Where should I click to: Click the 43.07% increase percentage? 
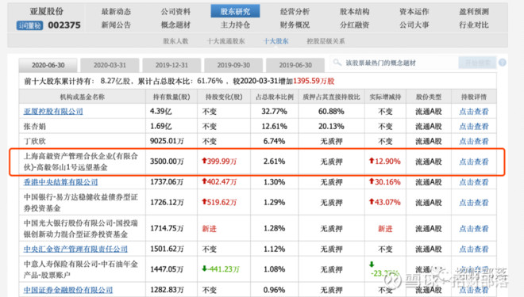384,202
